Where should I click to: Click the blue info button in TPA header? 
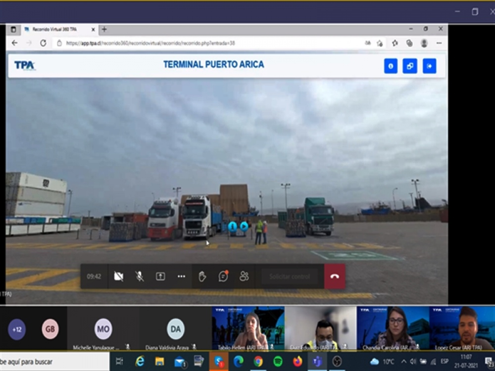(x=391, y=66)
